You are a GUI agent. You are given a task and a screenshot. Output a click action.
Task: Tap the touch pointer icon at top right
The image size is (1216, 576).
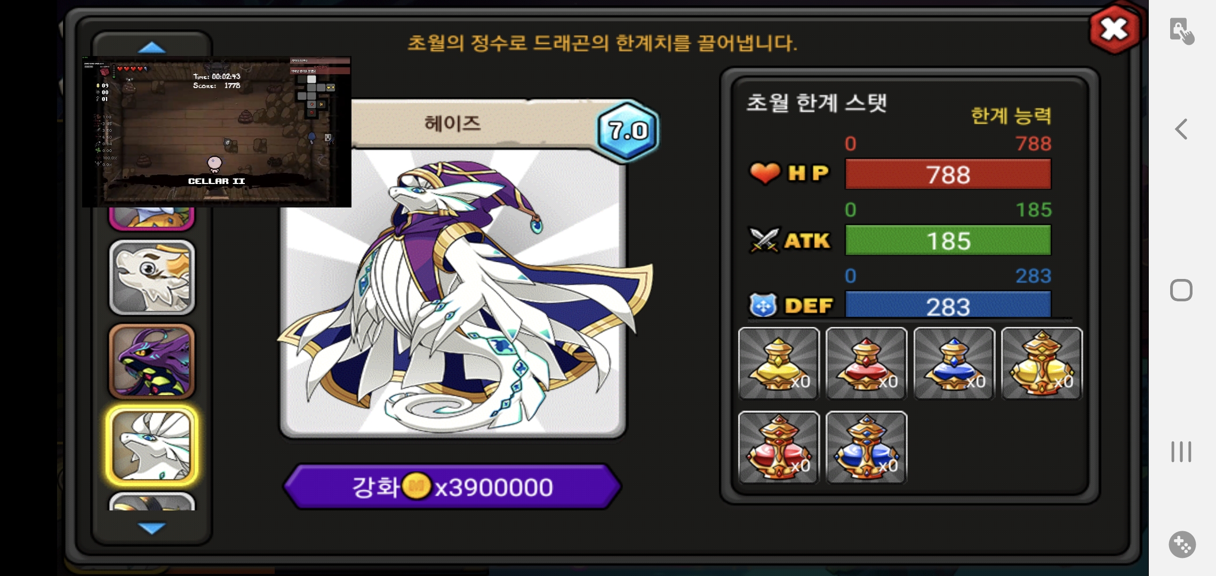[1182, 31]
